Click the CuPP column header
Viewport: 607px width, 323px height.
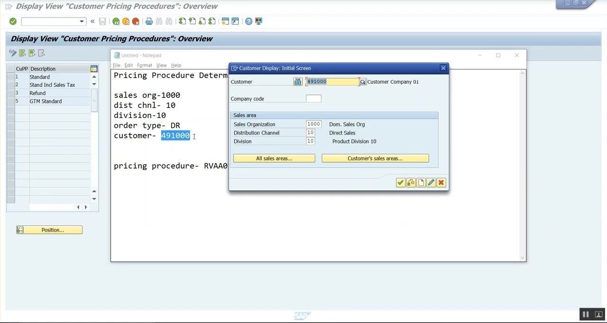22,69
